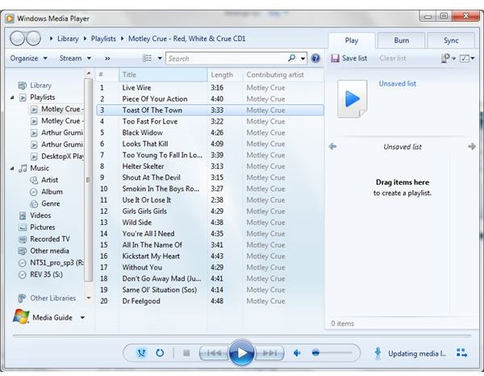Click the forward navigation arrow button

coord(33,38)
